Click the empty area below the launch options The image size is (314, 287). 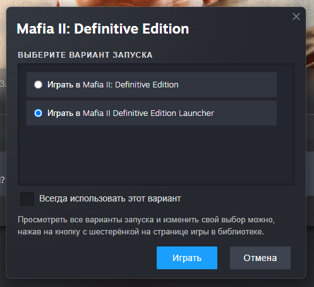(156, 155)
